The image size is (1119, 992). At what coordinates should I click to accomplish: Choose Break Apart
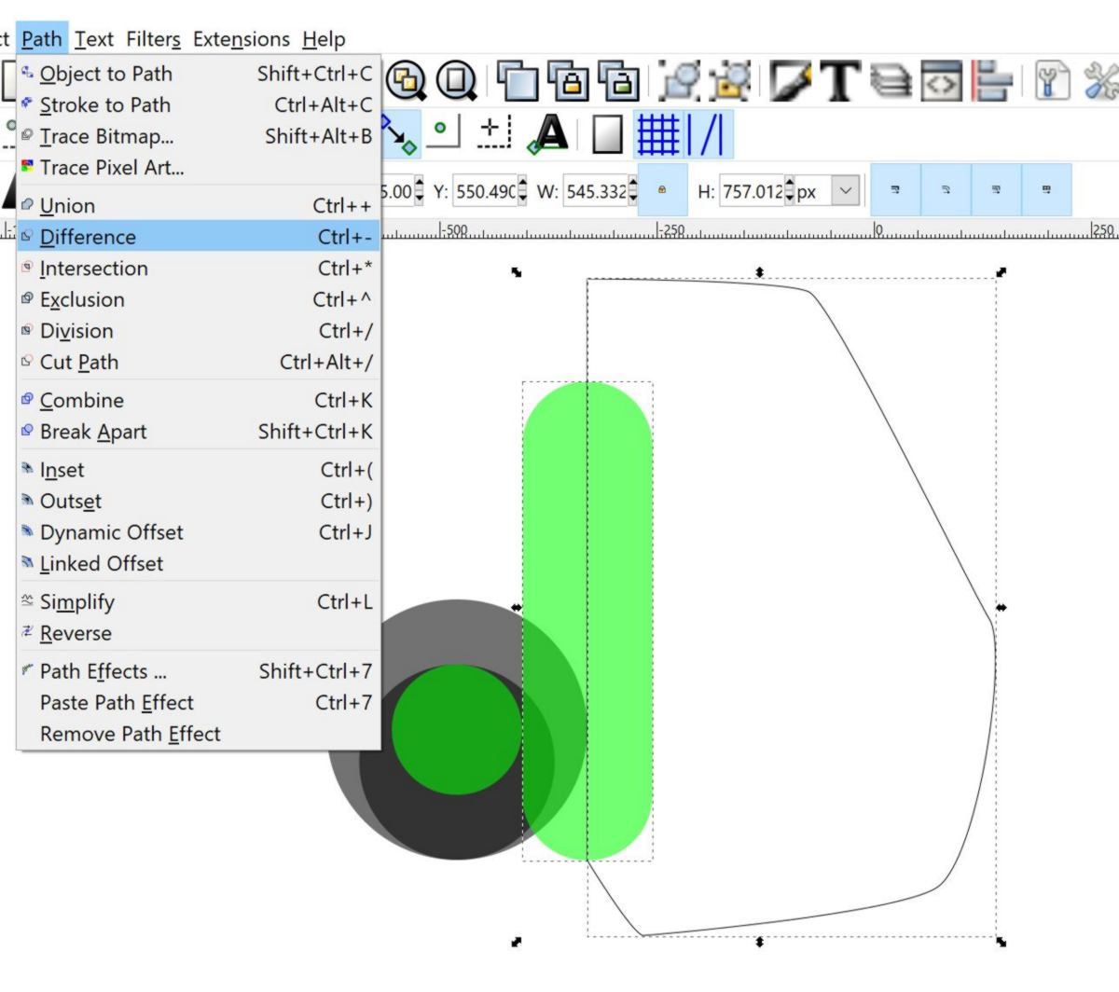click(199, 432)
